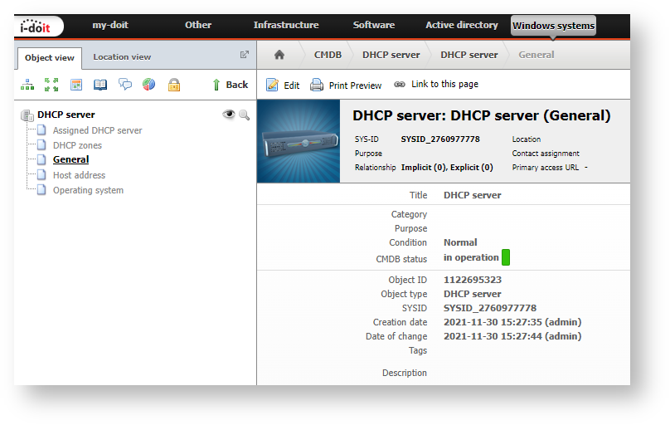670x425 pixels.
Task: Open the Infrastructure menu
Action: click(x=286, y=25)
